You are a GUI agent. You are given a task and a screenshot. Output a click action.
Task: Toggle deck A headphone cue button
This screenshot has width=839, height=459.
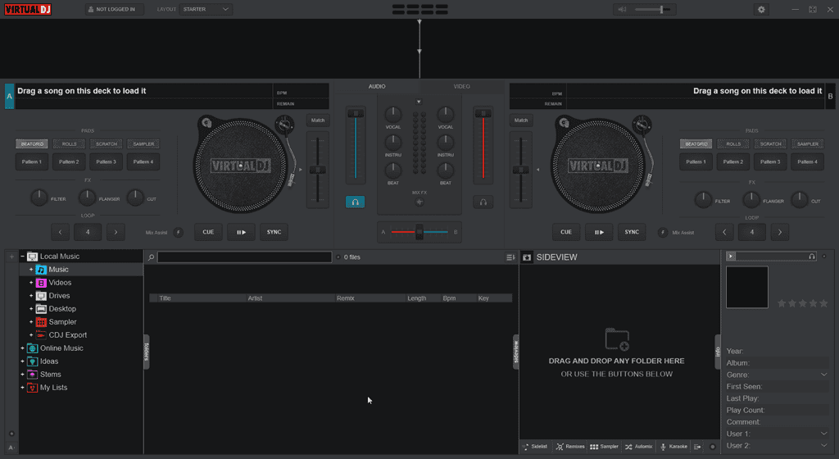[x=355, y=202]
